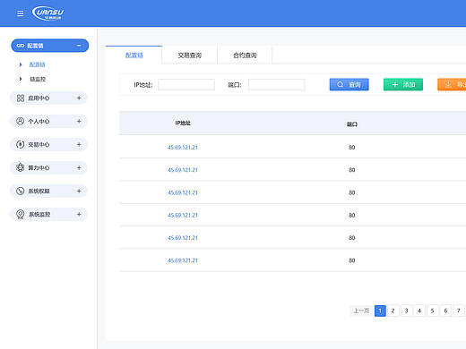The height and width of the screenshot is (349, 466).
Task: Open sixth row IP 45.69.121.21 link
Action: (x=183, y=260)
